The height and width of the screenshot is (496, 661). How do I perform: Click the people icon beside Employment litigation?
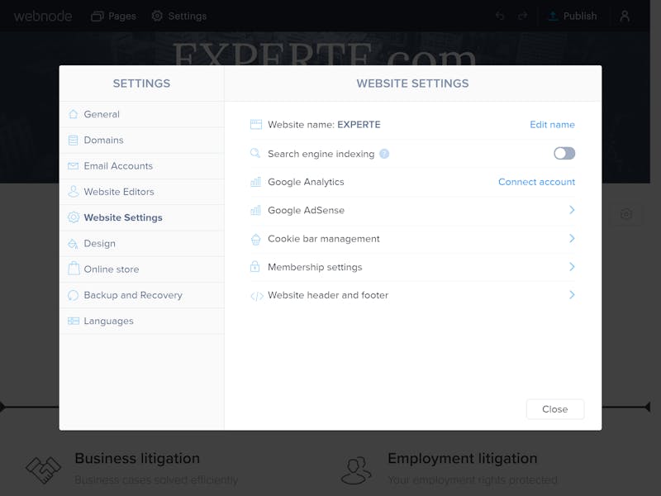coord(356,470)
